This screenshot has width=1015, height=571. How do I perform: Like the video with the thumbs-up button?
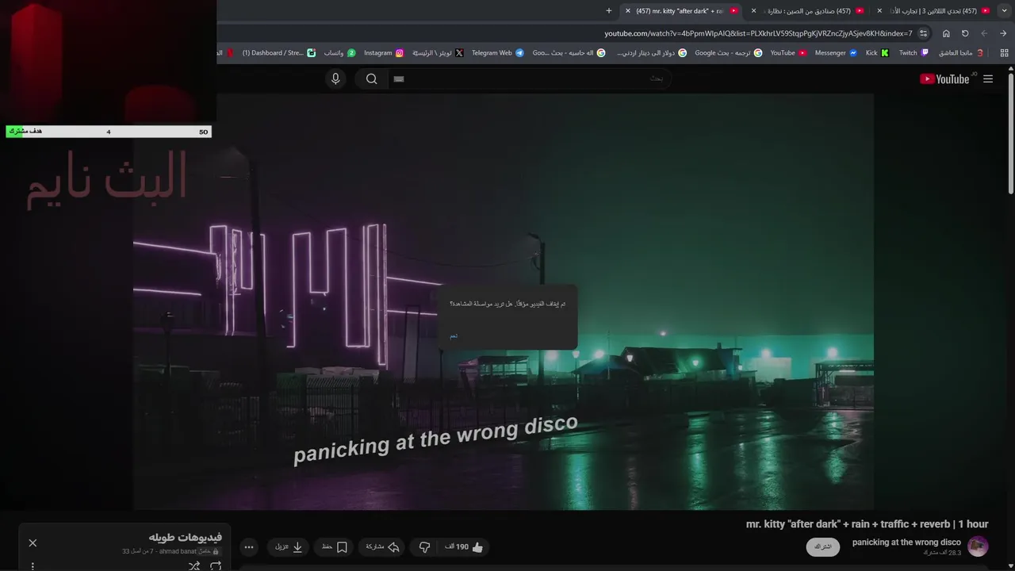tap(465, 546)
